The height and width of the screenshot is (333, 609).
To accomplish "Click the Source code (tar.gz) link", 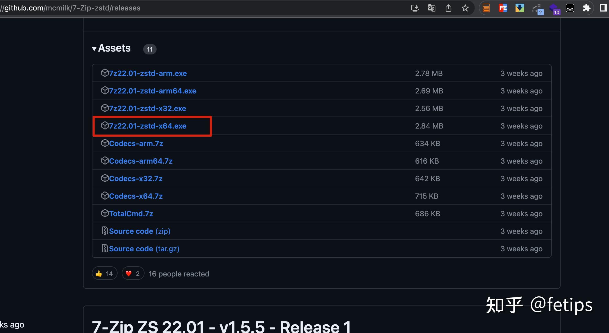I will click(144, 249).
